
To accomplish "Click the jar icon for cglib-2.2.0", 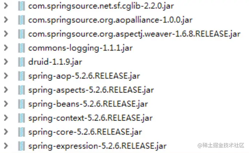I will coord(21,6).
